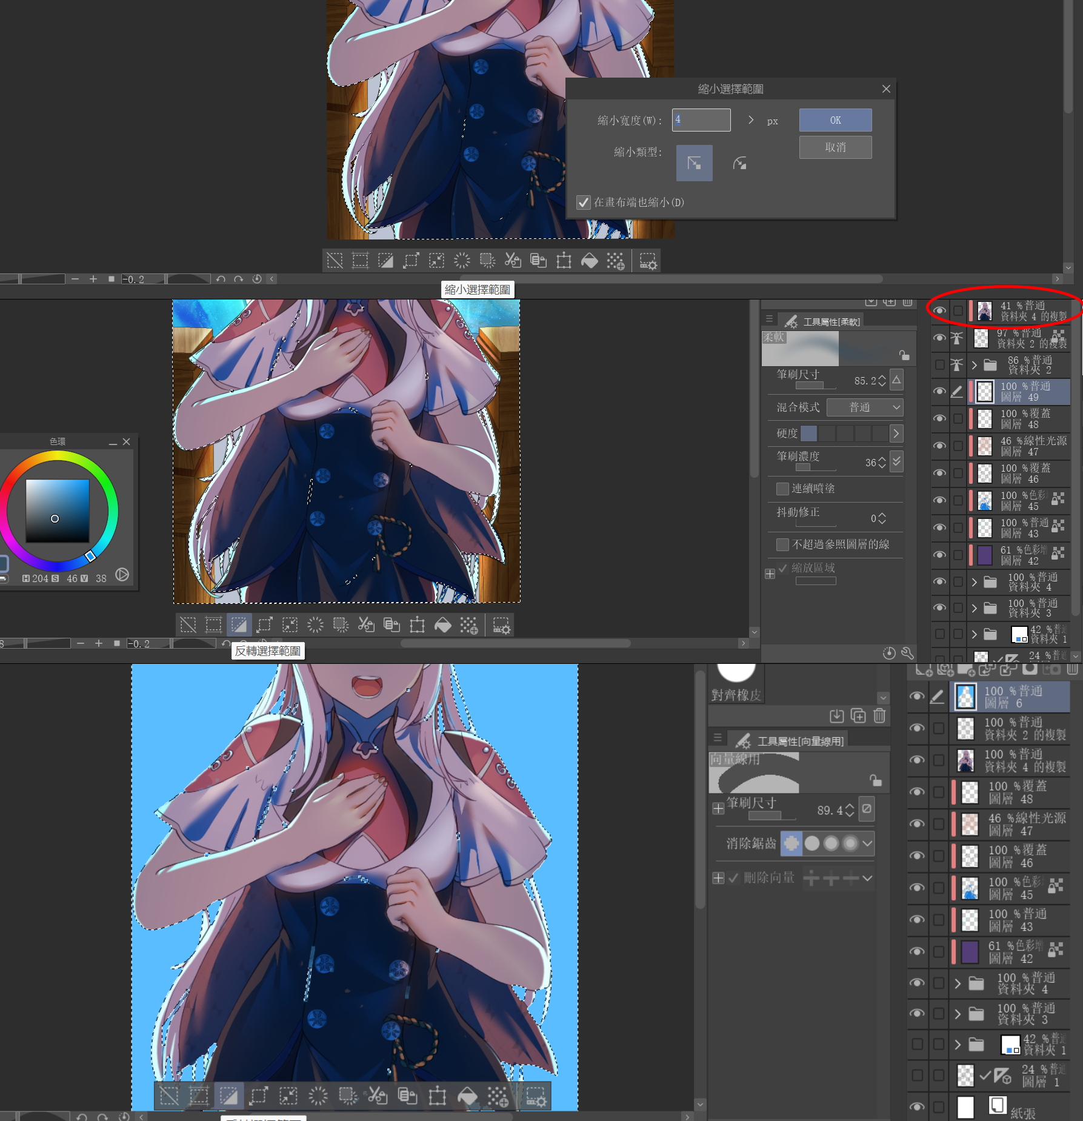Open hamburger menu beside 工具屬性[向量線用] tab
The image size is (1083, 1121).
(718, 738)
